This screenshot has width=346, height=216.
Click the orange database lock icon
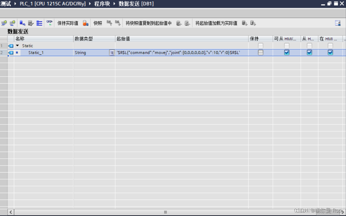85,23
